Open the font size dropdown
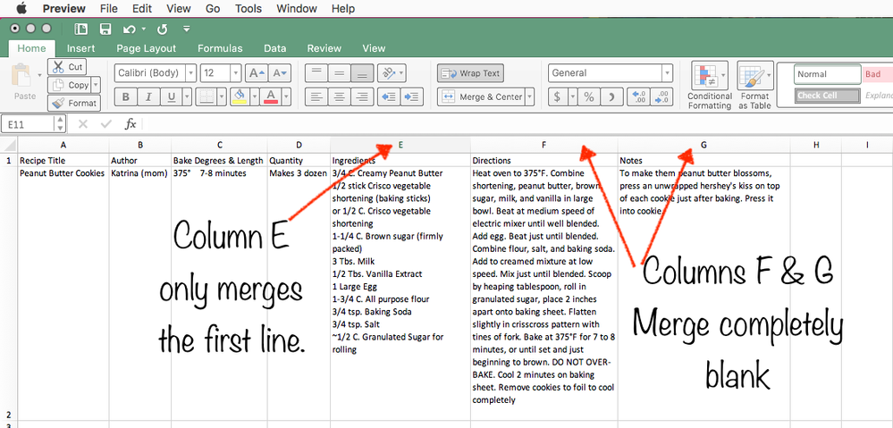This screenshot has height=428, width=893. click(x=236, y=73)
